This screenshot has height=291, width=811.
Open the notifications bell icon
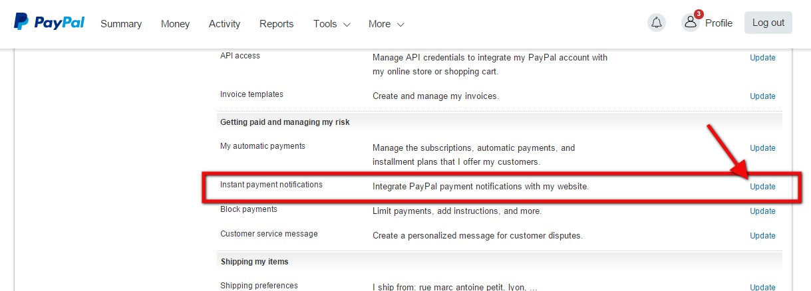coord(657,23)
